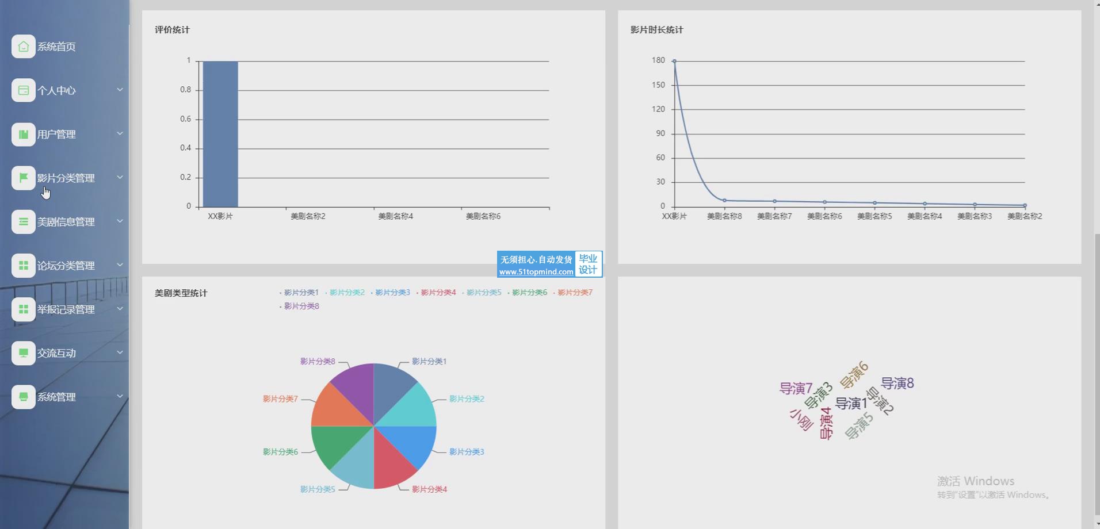1100x529 pixels.
Task: Click the flag icon for 影片分类管理
Action: [x=23, y=178]
